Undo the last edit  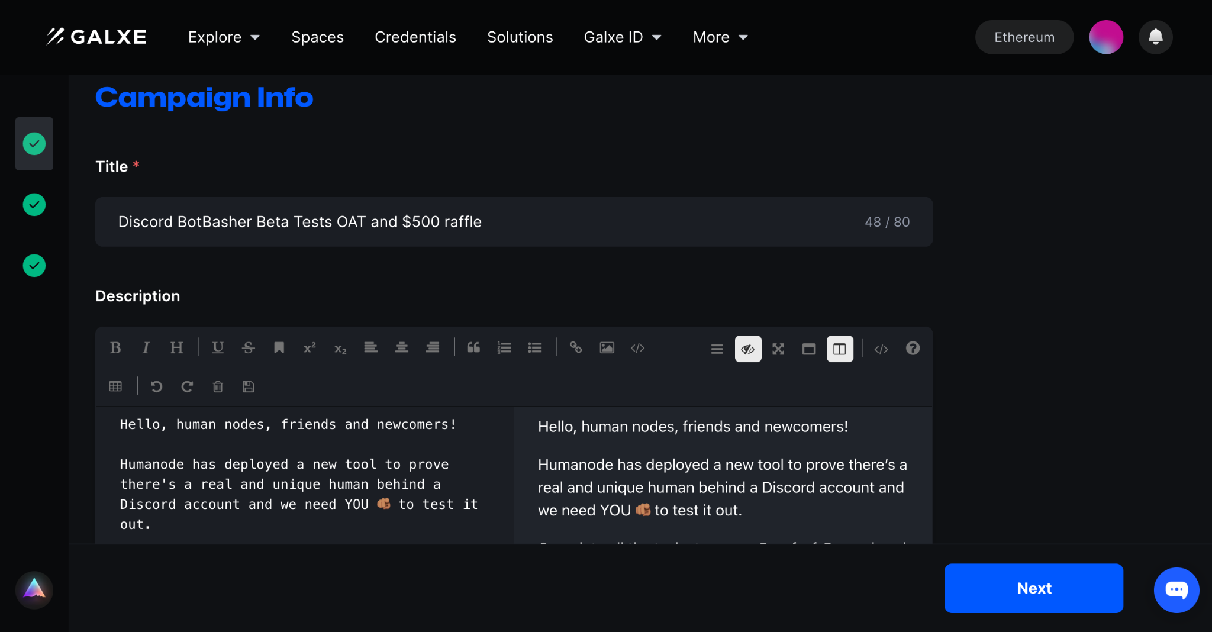[x=156, y=386]
